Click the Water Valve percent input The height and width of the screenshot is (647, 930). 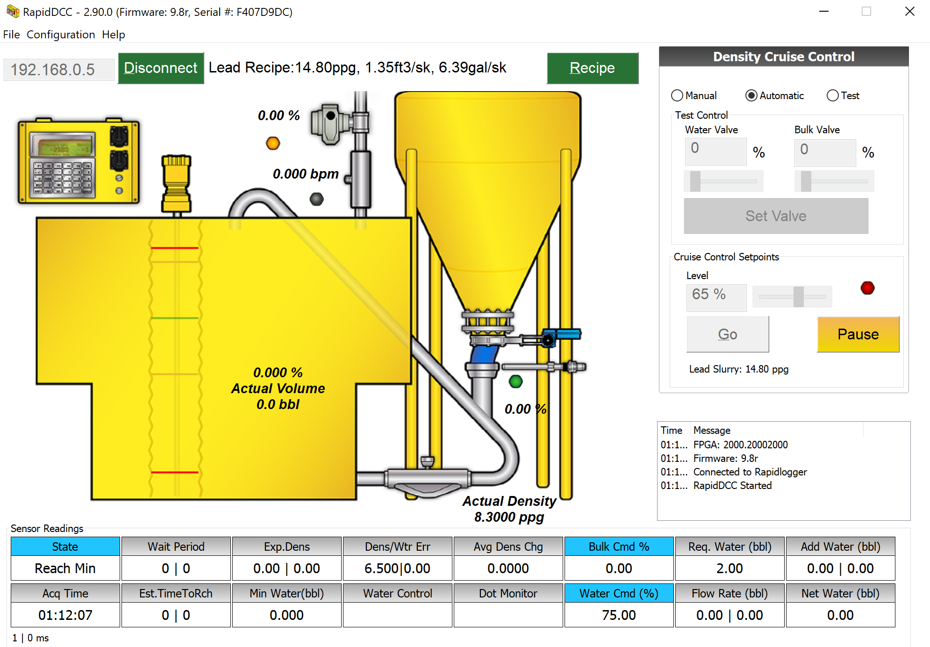pos(715,152)
